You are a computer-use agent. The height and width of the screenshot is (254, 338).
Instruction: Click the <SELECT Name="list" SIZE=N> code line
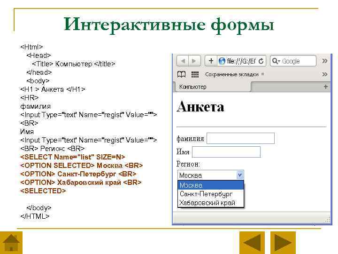[73, 157]
